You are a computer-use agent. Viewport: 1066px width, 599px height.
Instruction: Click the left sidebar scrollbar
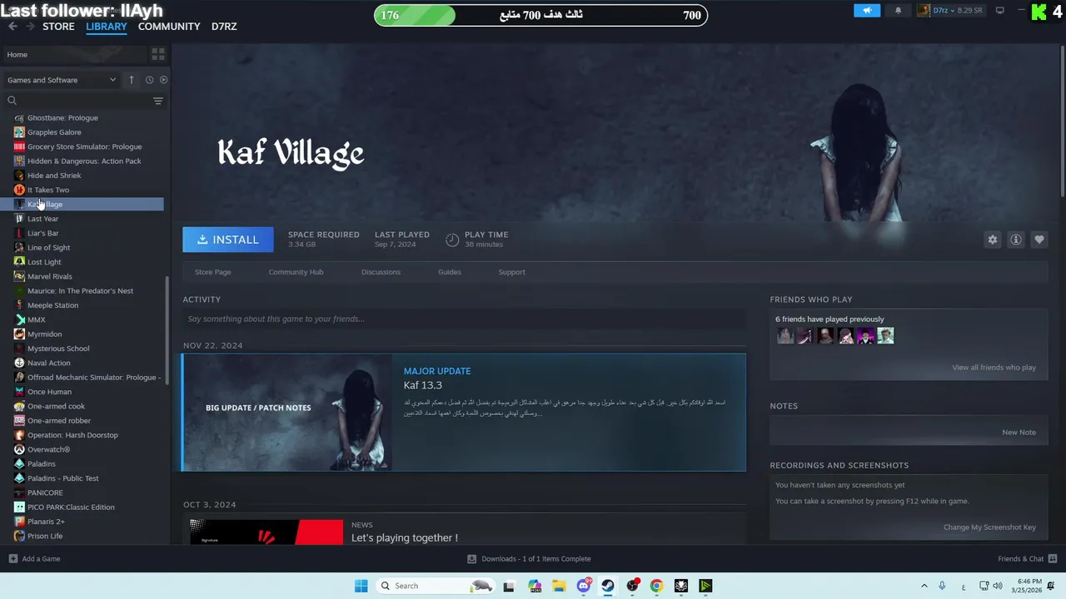167,329
